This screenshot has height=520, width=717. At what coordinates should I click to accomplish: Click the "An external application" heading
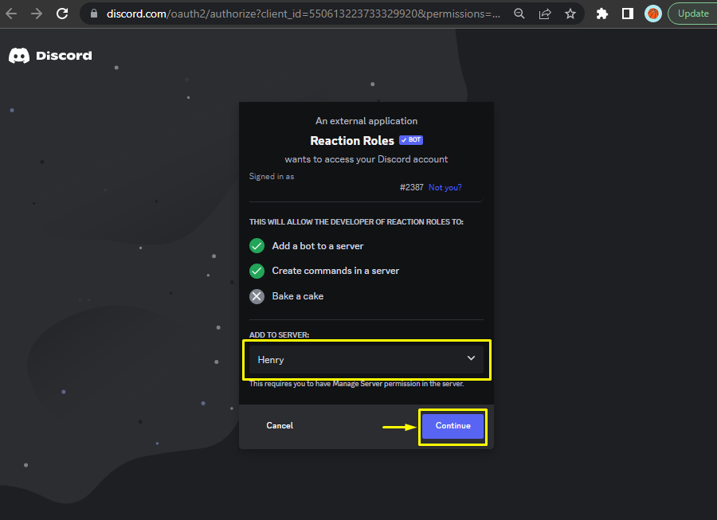366,121
